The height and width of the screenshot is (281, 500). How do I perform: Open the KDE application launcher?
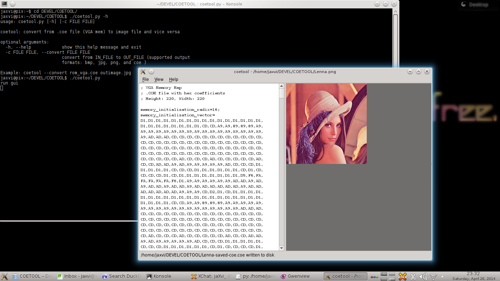point(5,276)
